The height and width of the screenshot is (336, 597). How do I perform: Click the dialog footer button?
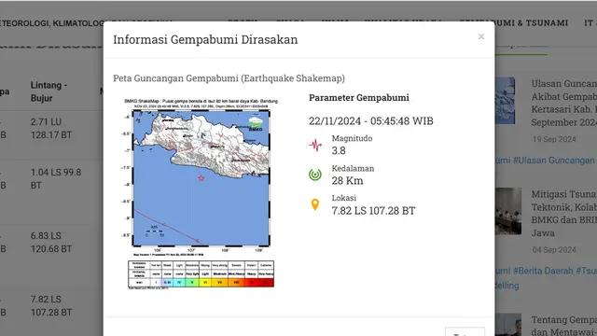[x=465, y=331]
